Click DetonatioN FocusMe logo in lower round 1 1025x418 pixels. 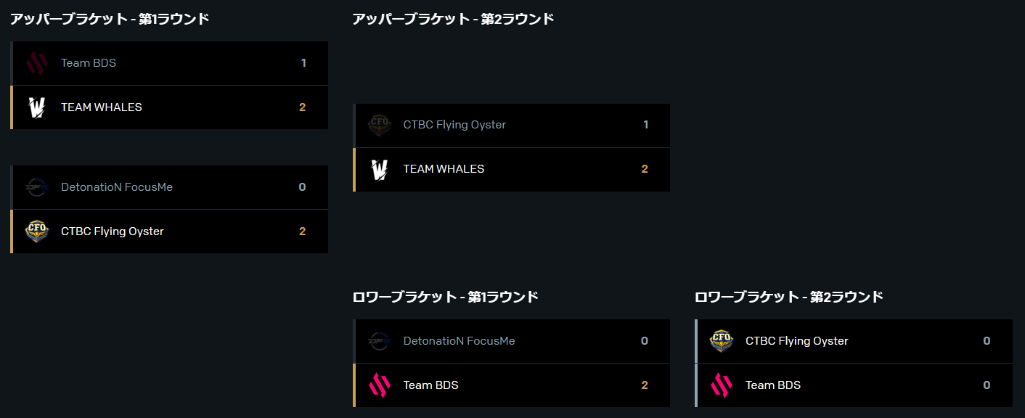click(x=380, y=341)
